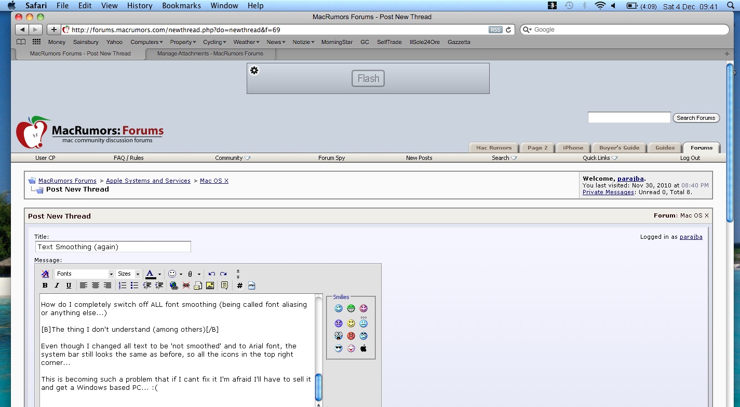Click the Remove Link icon
The width and height of the screenshot is (740, 407).
(186, 286)
